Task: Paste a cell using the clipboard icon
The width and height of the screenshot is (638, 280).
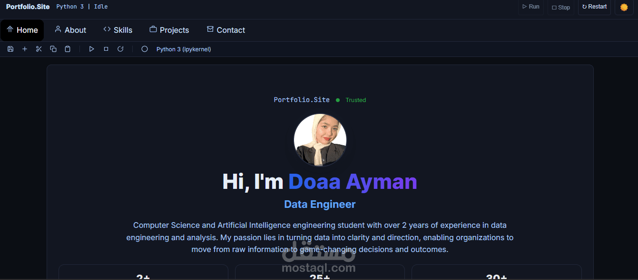Action: (67, 48)
